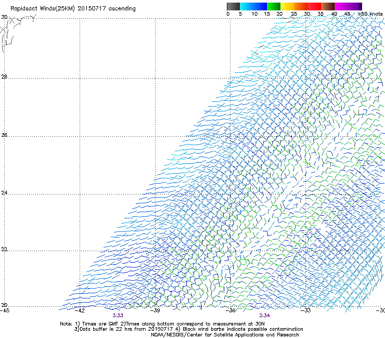This screenshot has width=385, height=338.
Task: Click the latitude label '22'
Action: click(x=4, y=249)
